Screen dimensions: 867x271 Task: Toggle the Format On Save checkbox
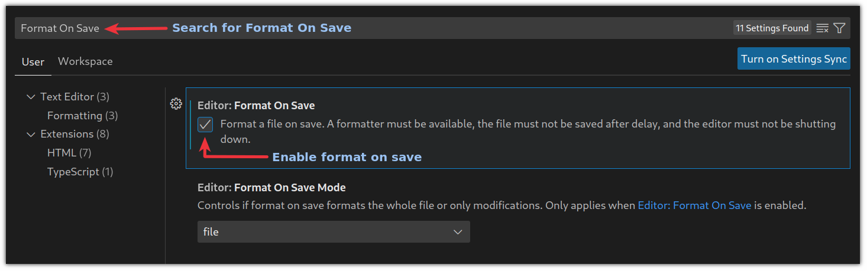(205, 125)
